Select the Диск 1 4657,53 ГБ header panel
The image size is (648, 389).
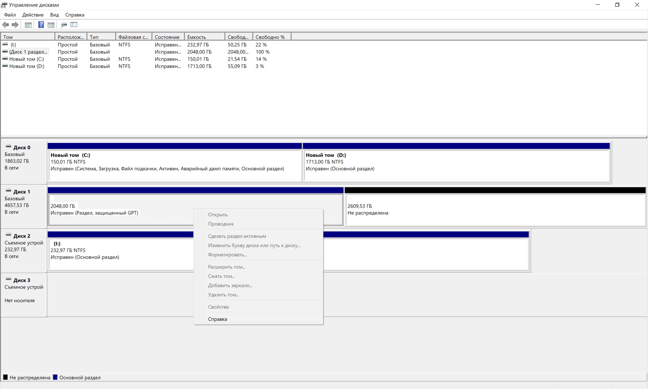click(x=24, y=206)
